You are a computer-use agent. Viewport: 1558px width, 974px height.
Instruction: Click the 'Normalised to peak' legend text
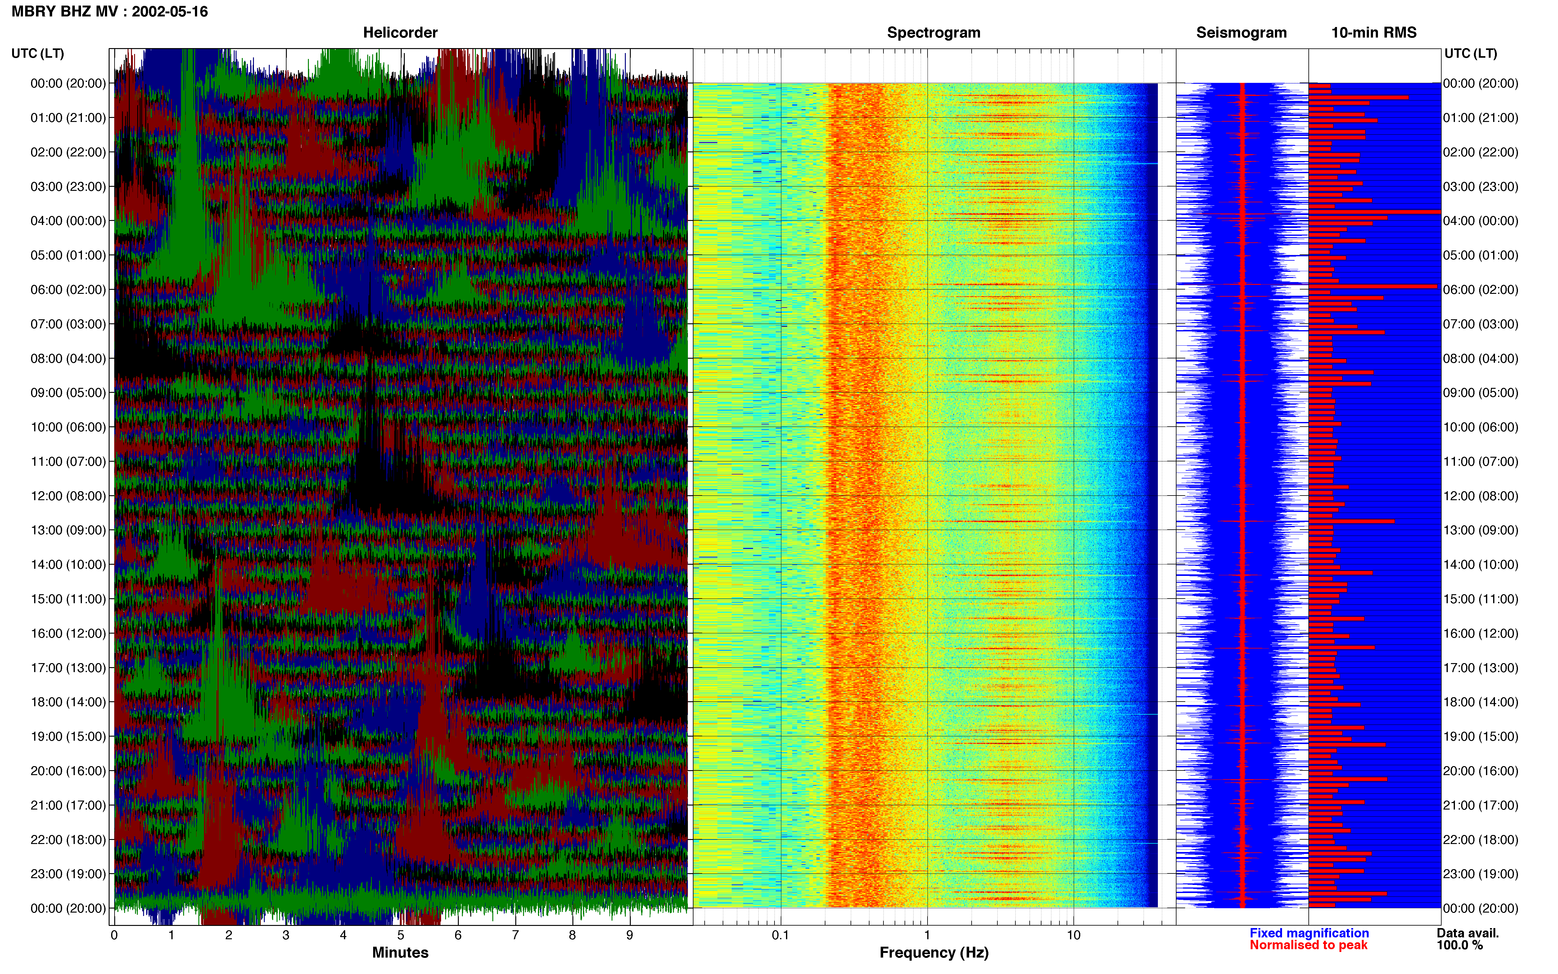pos(1308,945)
